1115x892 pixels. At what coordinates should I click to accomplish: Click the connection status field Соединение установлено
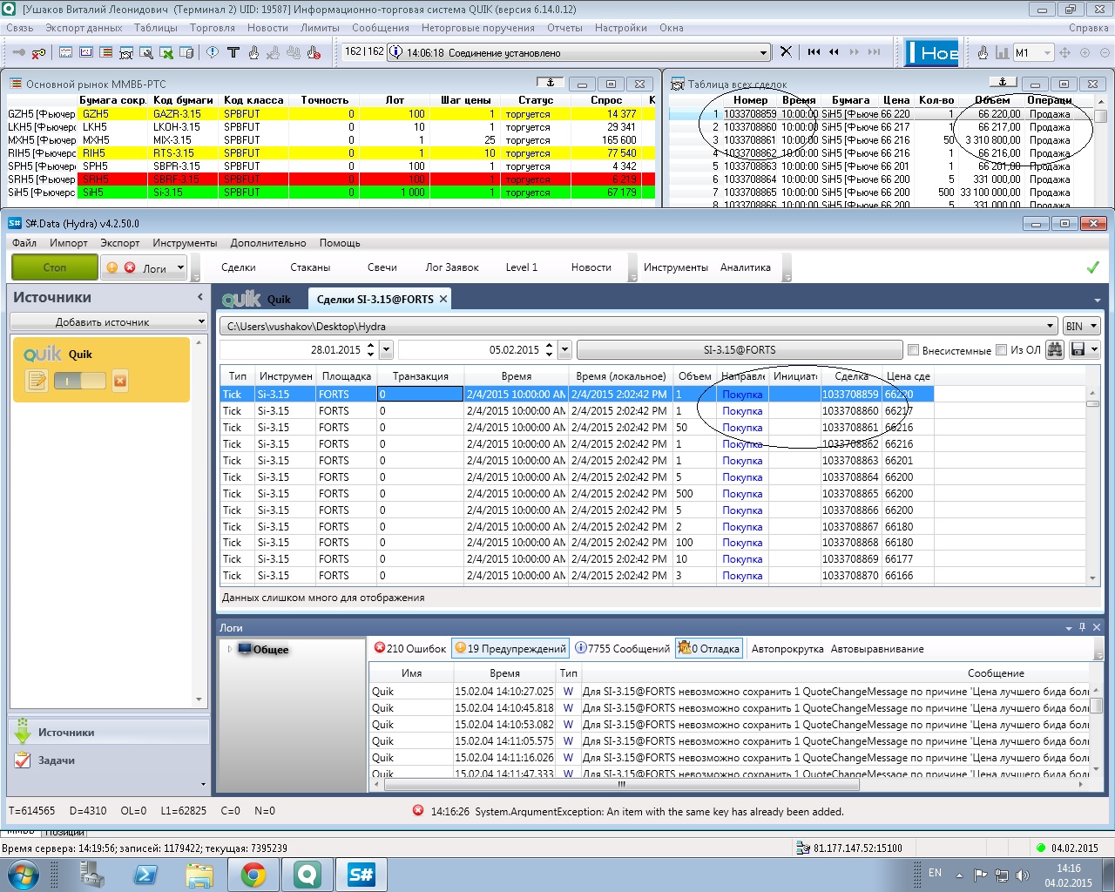578,52
